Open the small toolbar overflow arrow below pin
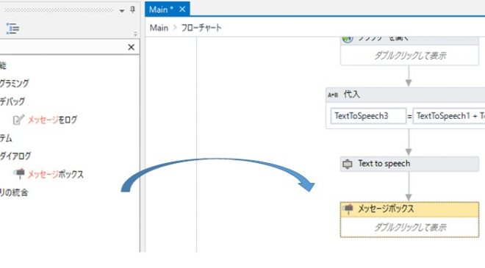Screen dimensions: 485x268 click(135, 34)
